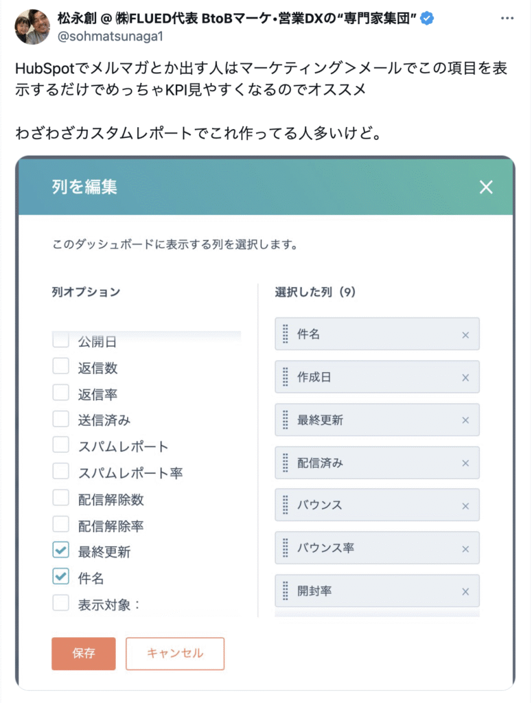The width and height of the screenshot is (532, 703).
Task: Grab the drag handle of 開封率
Action: [x=286, y=591]
